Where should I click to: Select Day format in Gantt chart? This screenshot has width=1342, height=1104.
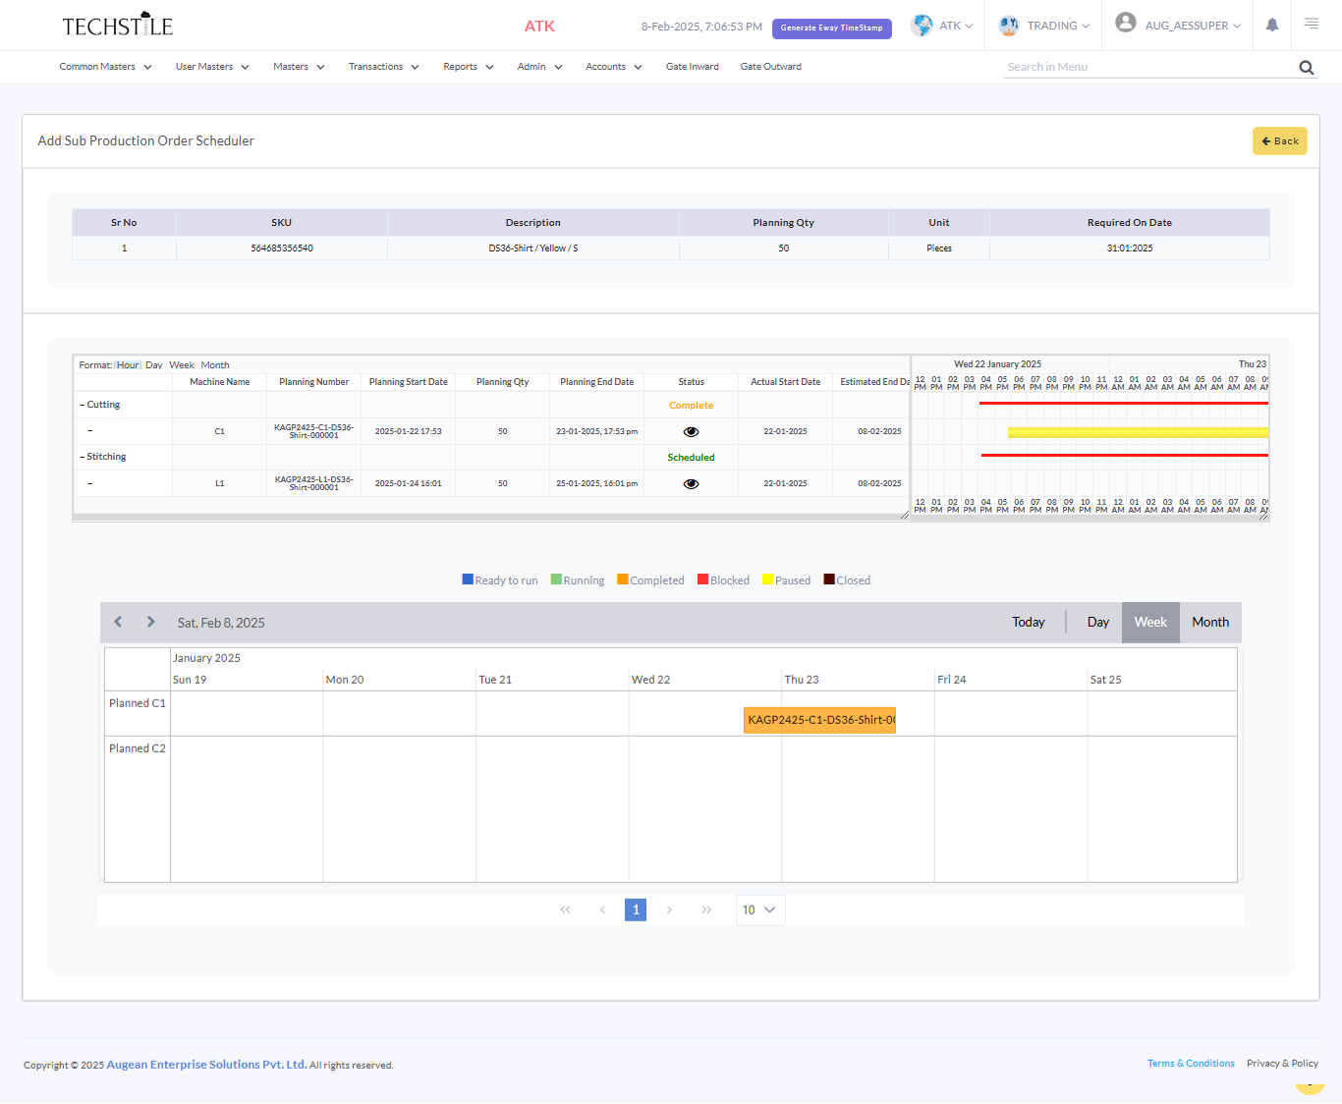(x=154, y=365)
